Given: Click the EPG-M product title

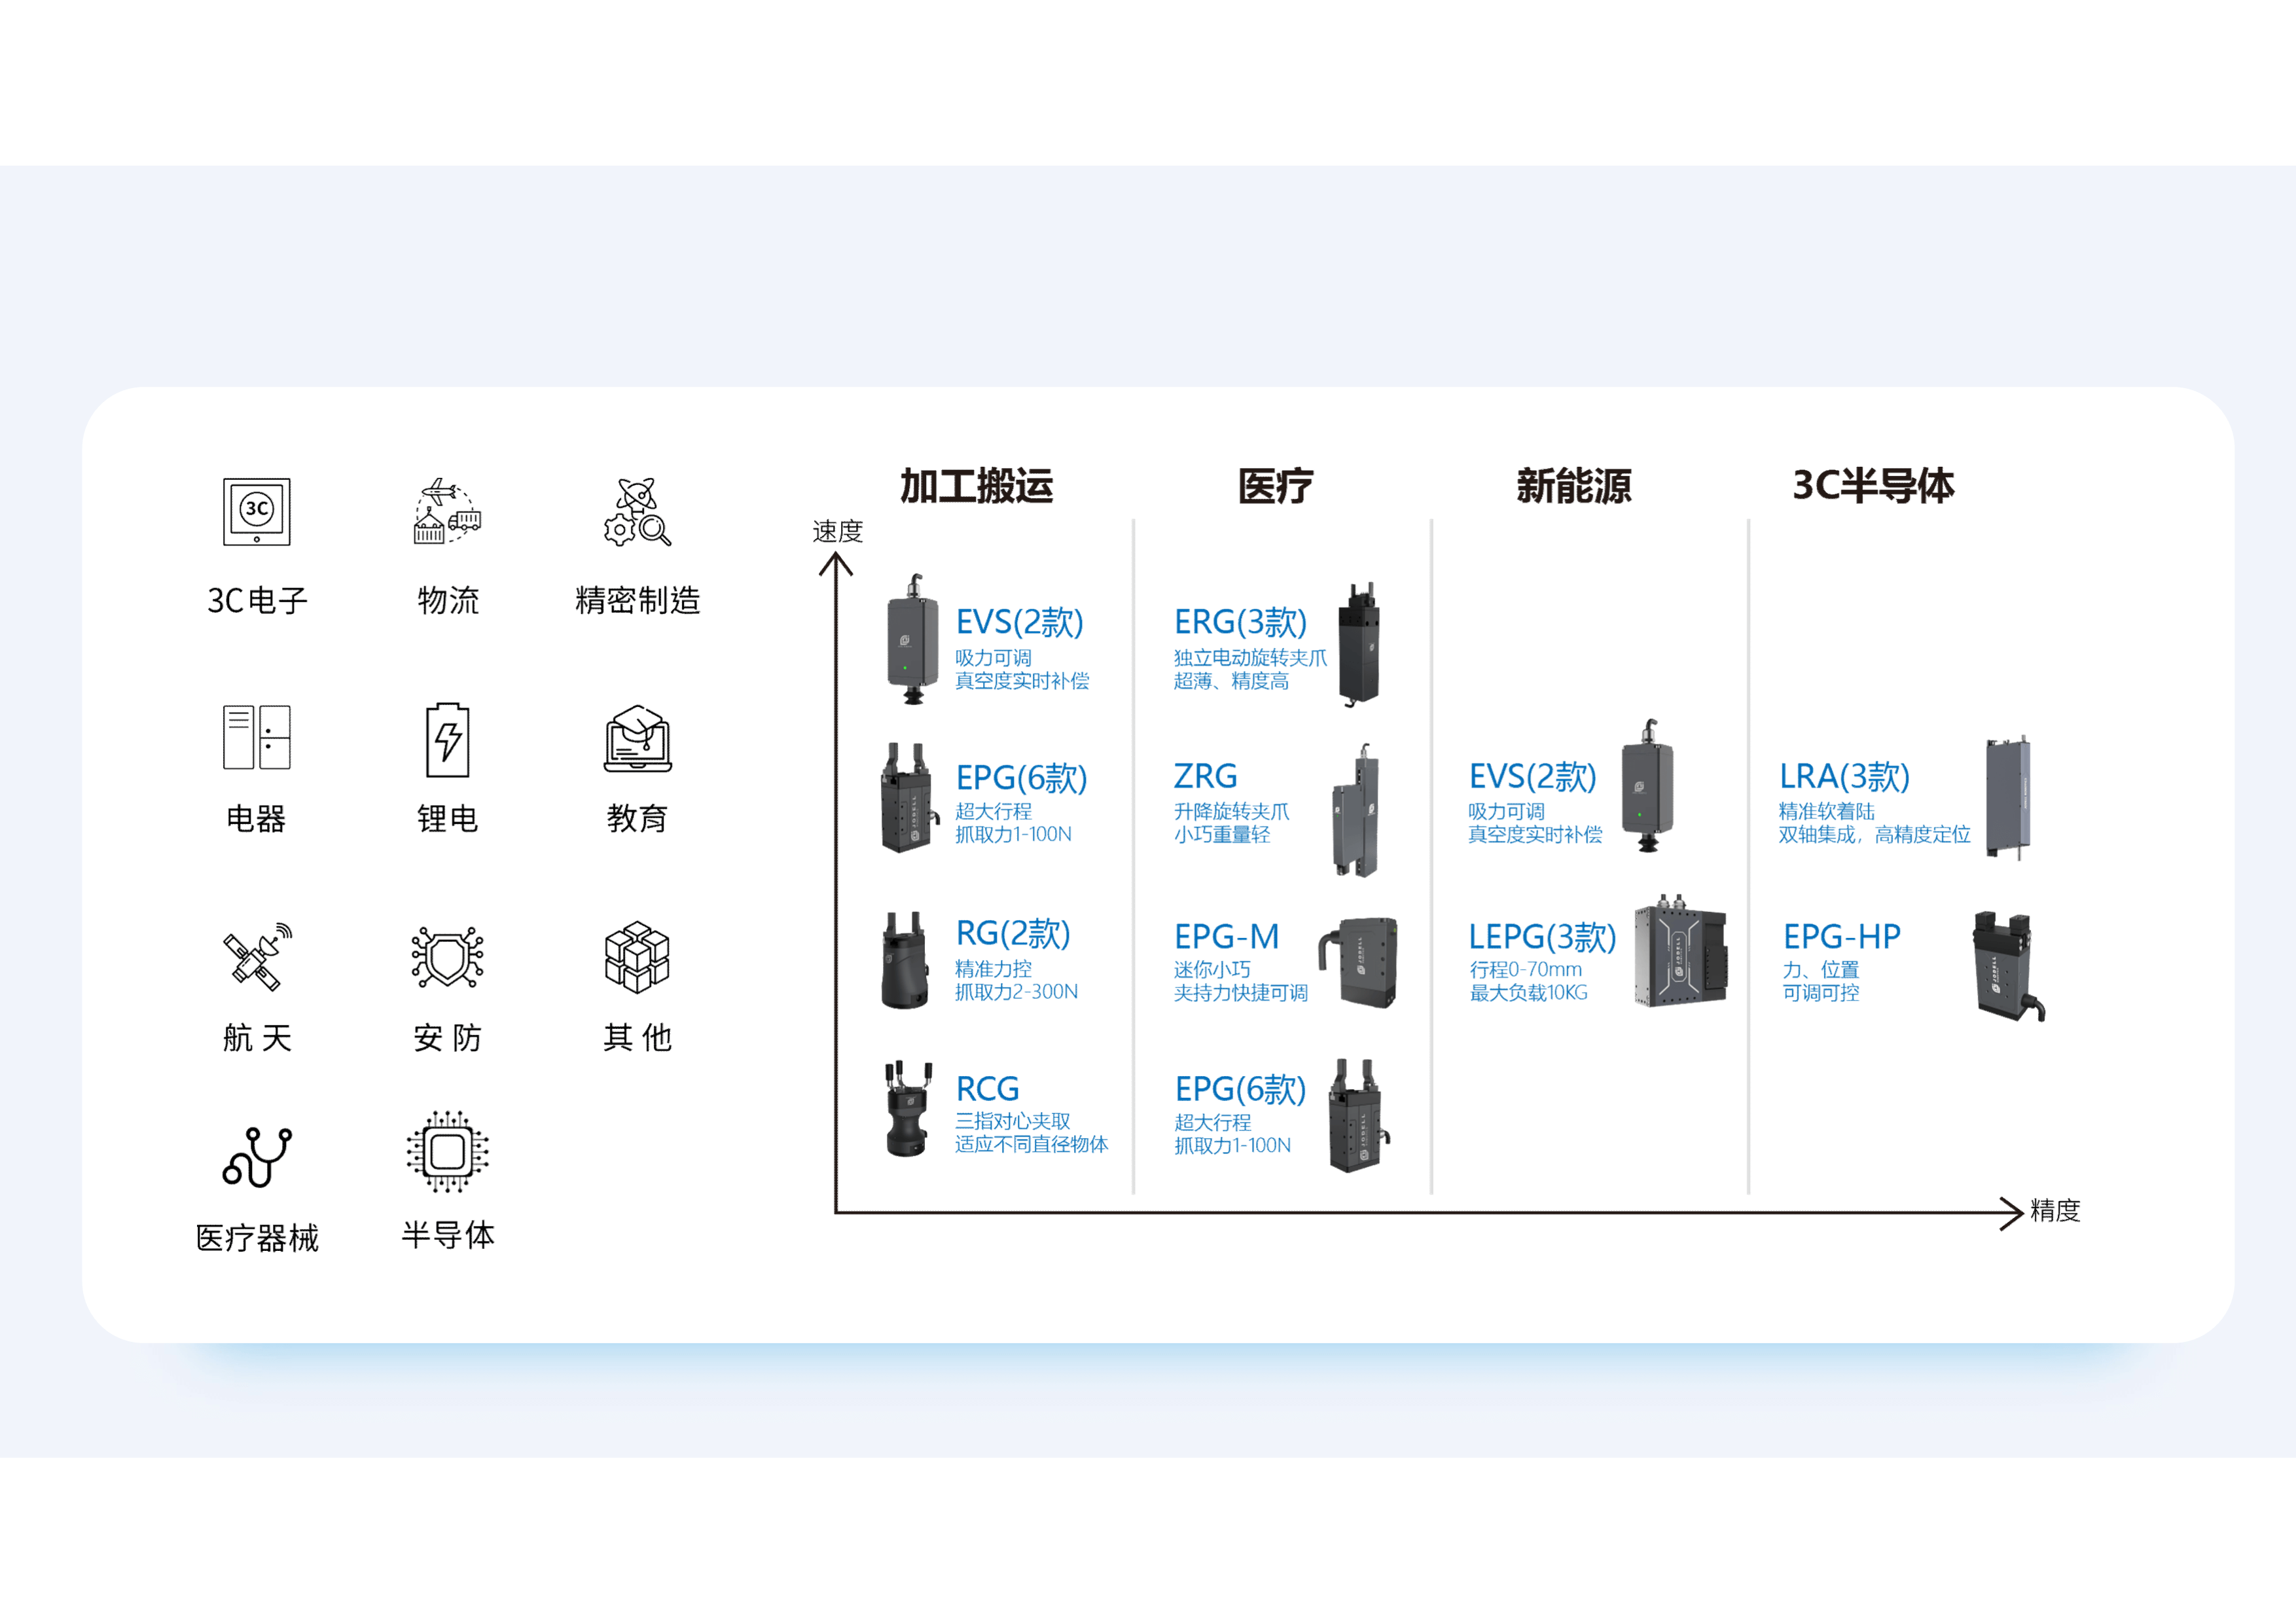Looking at the screenshot, I should [1226, 937].
